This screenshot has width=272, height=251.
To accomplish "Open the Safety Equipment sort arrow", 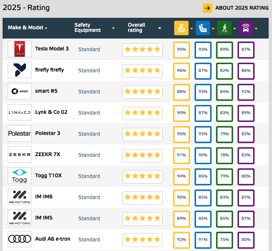I will [x=113, y=28].
